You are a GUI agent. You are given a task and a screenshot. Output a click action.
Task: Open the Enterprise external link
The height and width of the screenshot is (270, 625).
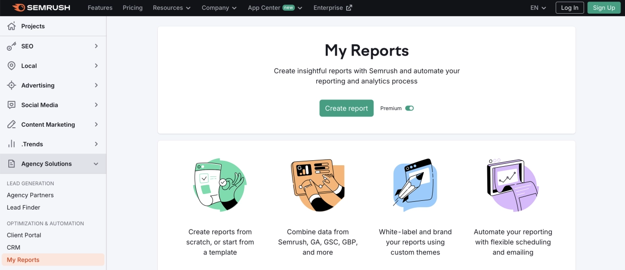333,8
